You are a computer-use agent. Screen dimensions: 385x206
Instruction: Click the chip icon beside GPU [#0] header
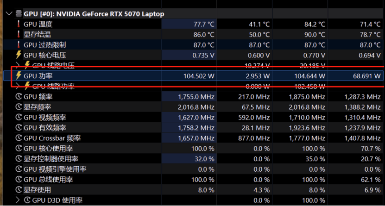coord(19,14)
